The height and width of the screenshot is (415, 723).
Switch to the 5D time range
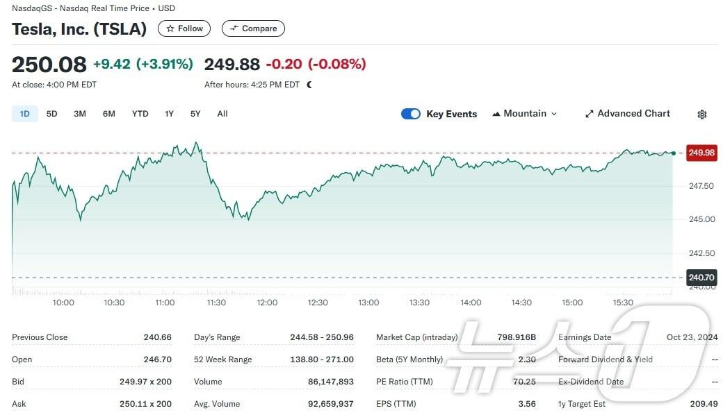pyautogui.click(x=51, y=114)
